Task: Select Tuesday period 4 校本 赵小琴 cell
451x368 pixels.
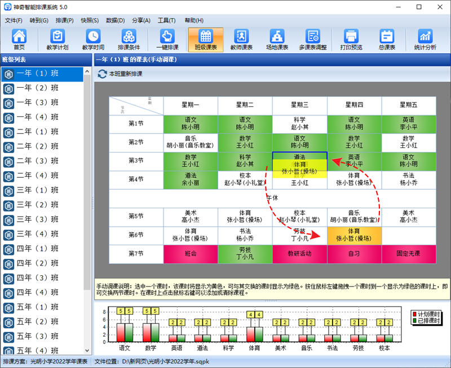Action: pos(245,179)
